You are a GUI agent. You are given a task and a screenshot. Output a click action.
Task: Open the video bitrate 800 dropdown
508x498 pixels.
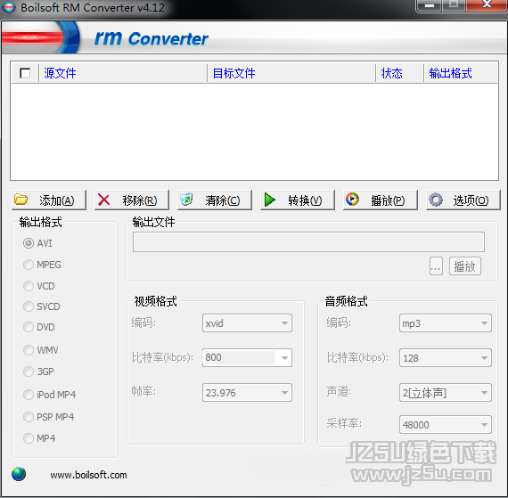point(247,357)
